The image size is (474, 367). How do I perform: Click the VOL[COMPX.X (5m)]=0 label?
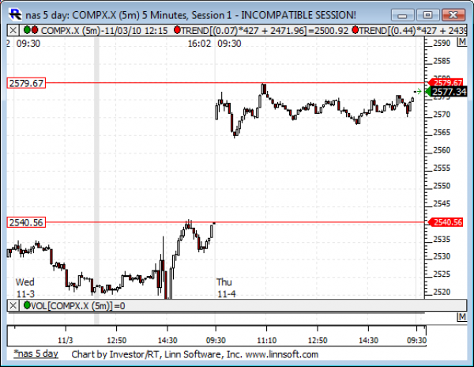(x=78, y=306)
